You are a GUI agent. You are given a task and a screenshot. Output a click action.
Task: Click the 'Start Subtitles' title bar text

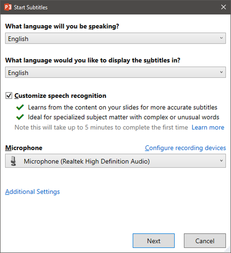(x=31, y=7)
